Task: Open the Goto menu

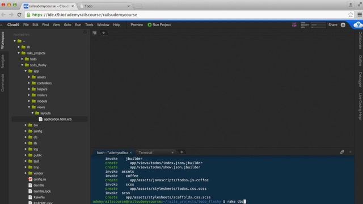Action: [67, 25]
